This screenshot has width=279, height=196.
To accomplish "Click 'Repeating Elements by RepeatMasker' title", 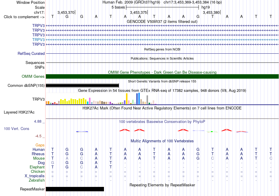I will tap(162, 185).
